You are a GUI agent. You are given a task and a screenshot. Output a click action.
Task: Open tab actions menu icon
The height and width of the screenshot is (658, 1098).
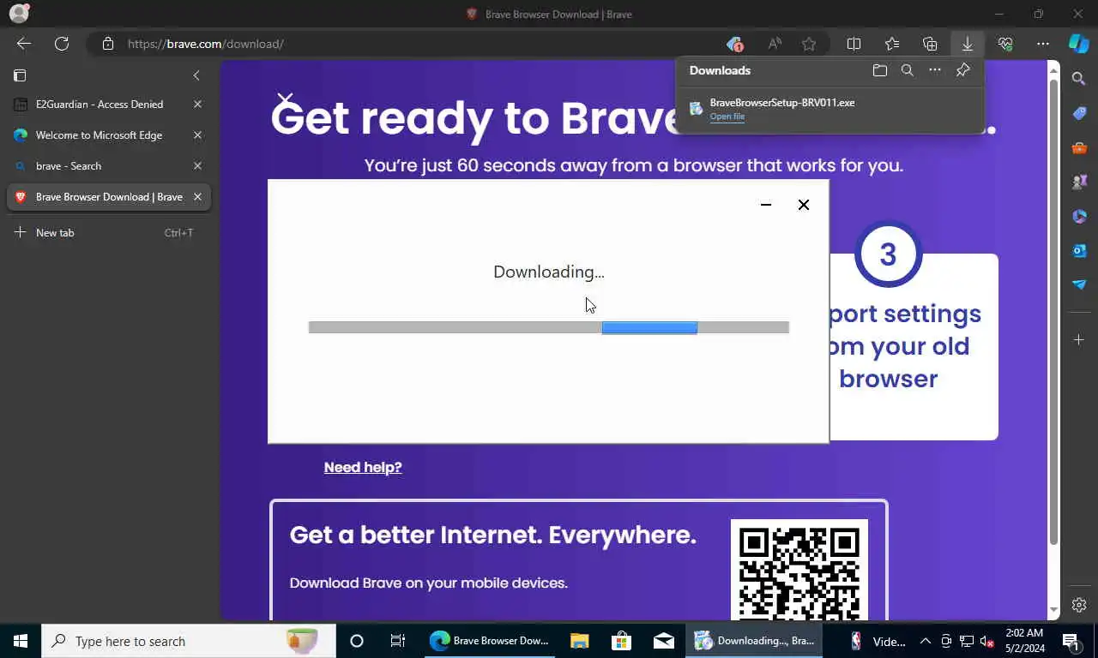tap(20, 75)
